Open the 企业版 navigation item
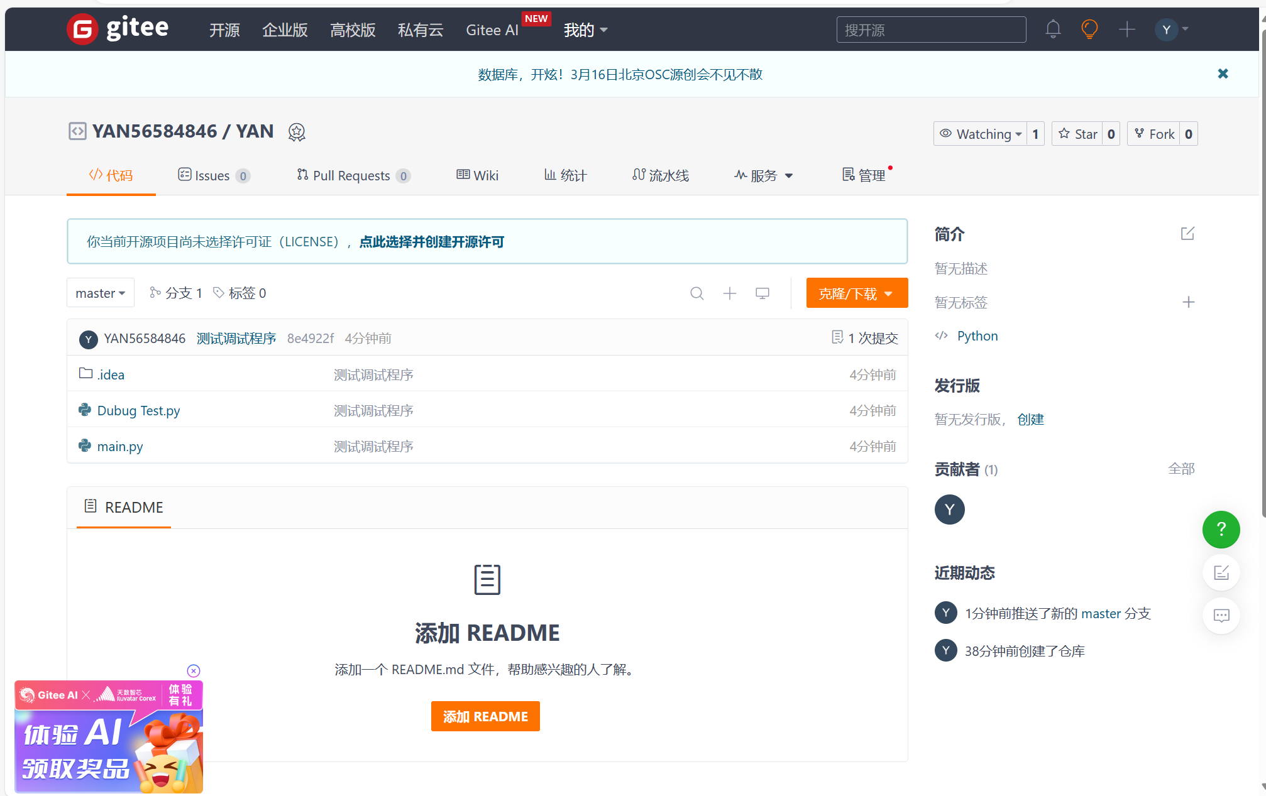The image size is (1266, 796). click(x=285, y=30)
